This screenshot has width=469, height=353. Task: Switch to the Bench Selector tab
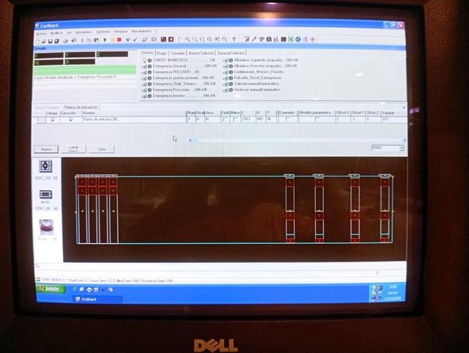click(201, 53)
